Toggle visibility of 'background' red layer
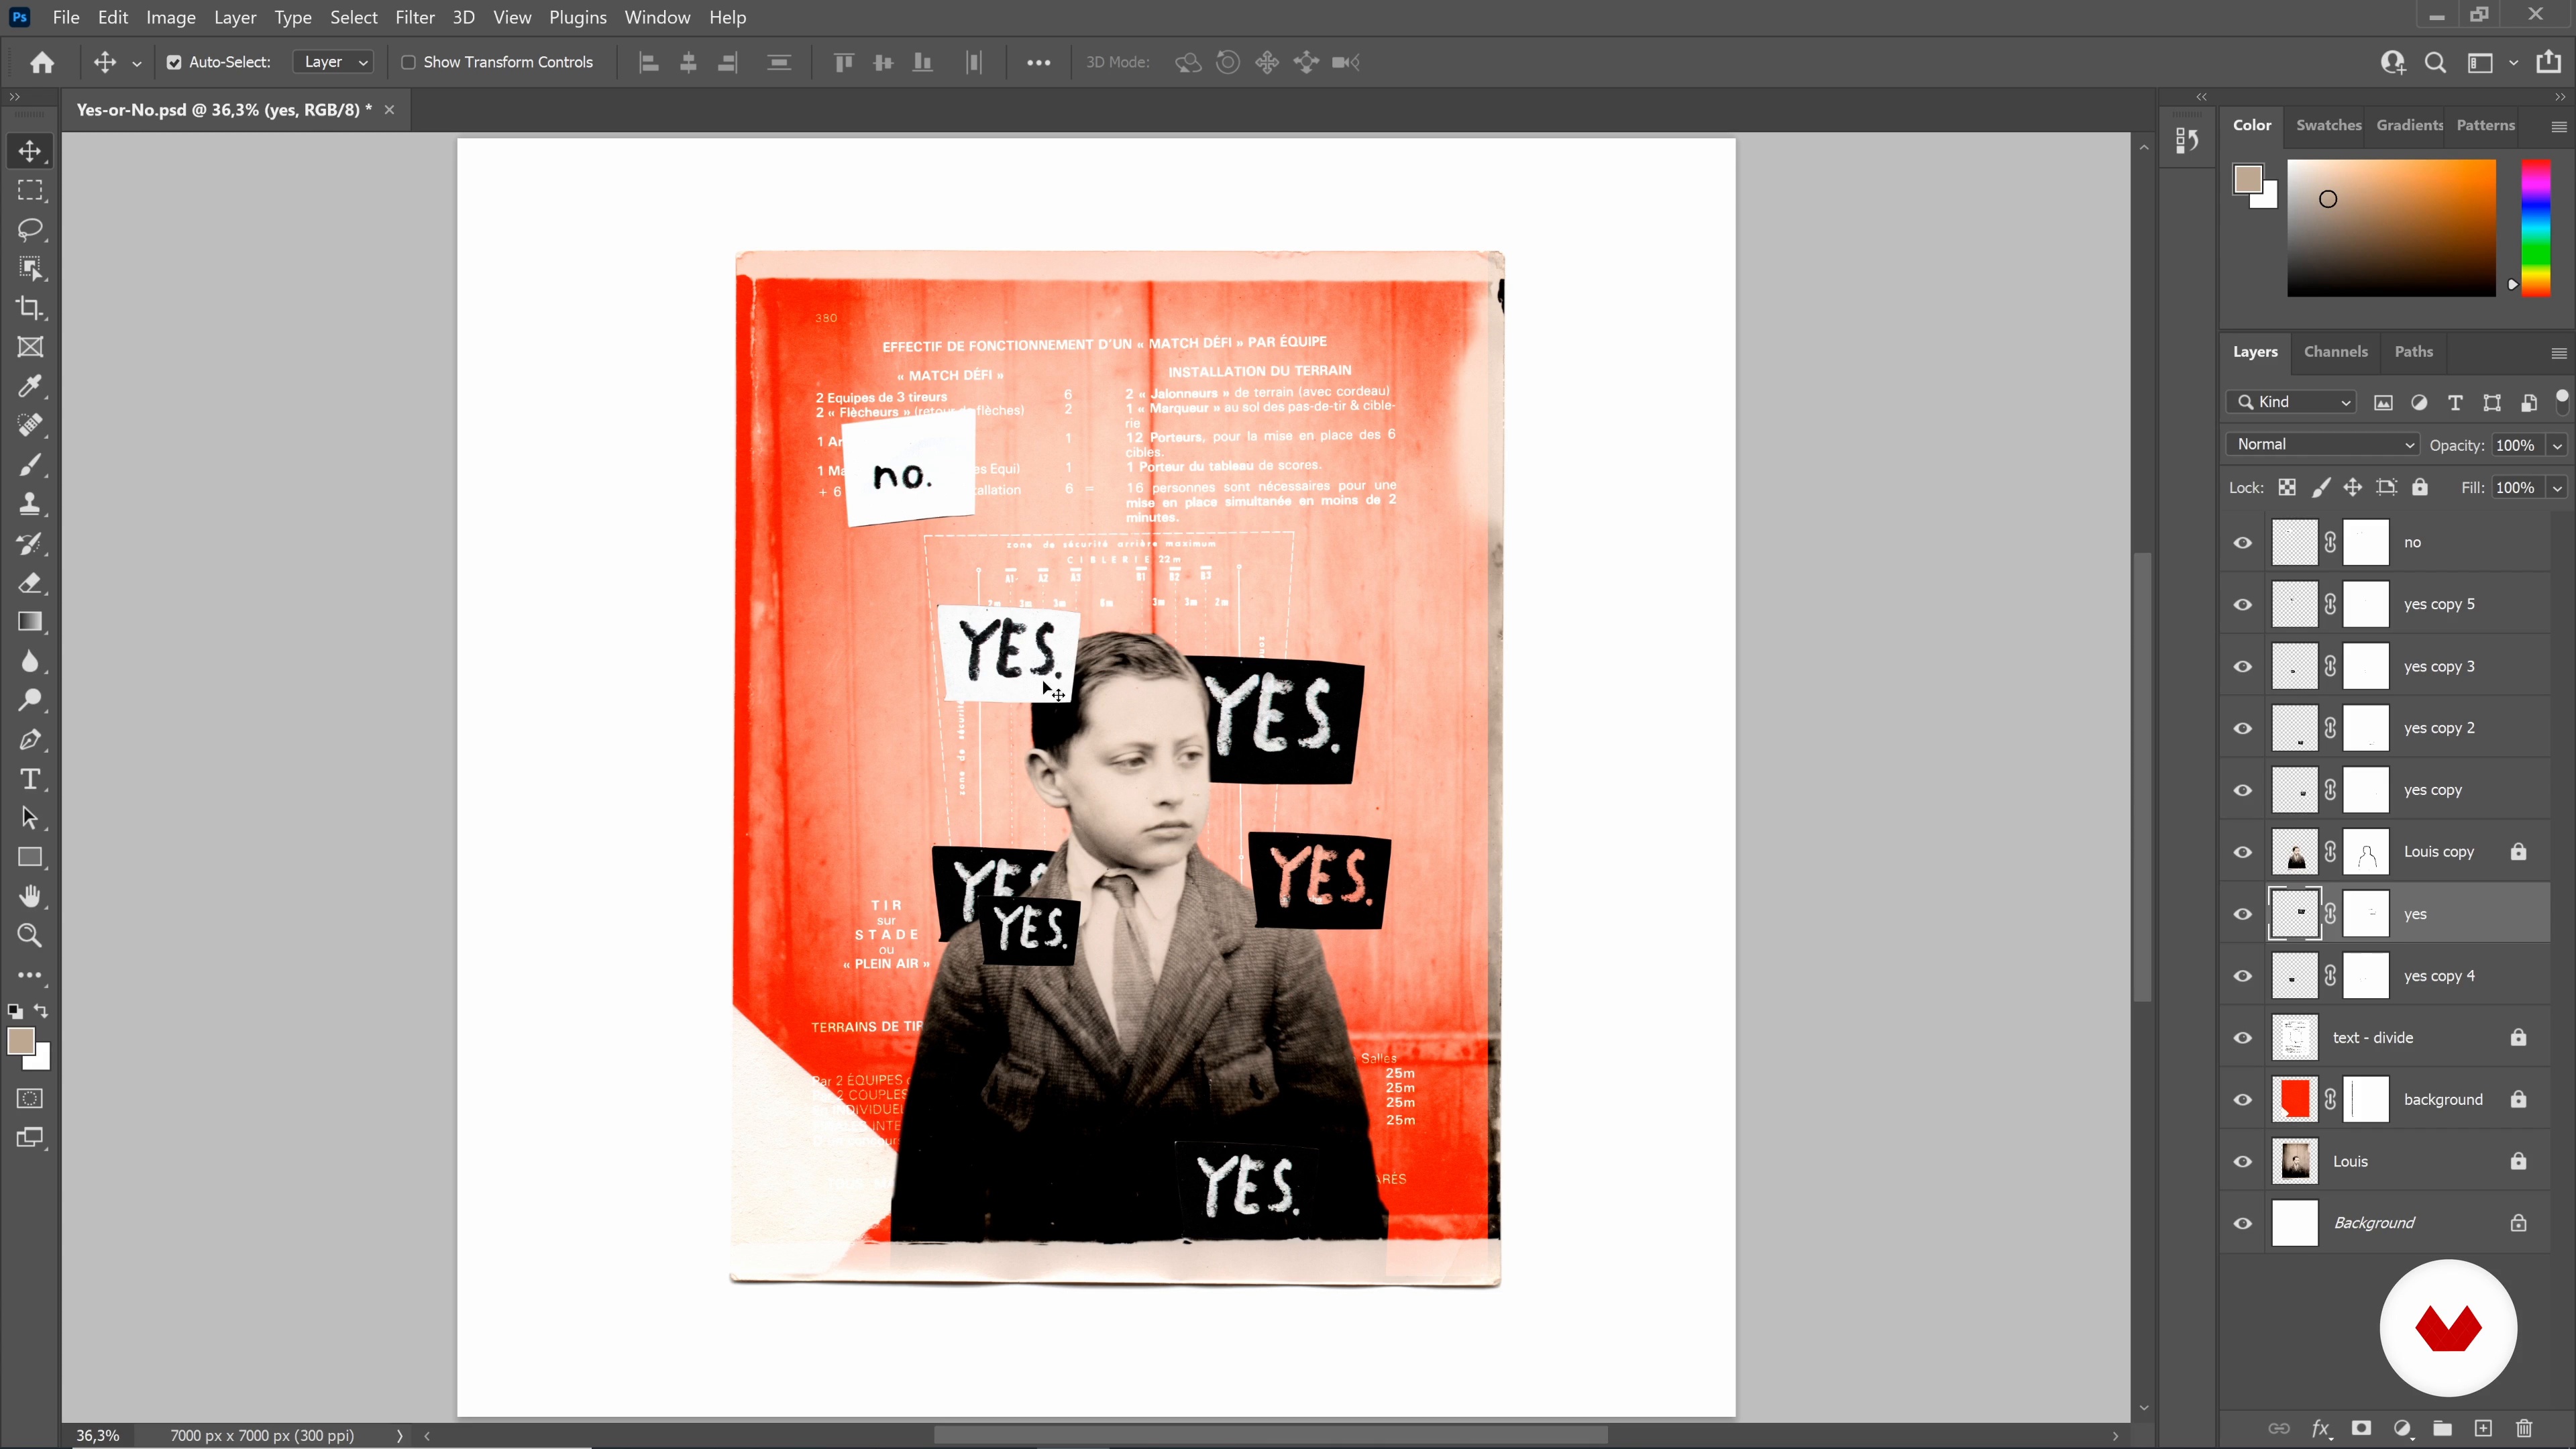 click(x=2243, y=1100)
